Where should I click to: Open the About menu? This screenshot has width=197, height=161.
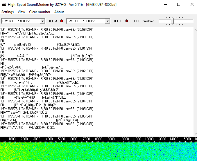(59, 12)
